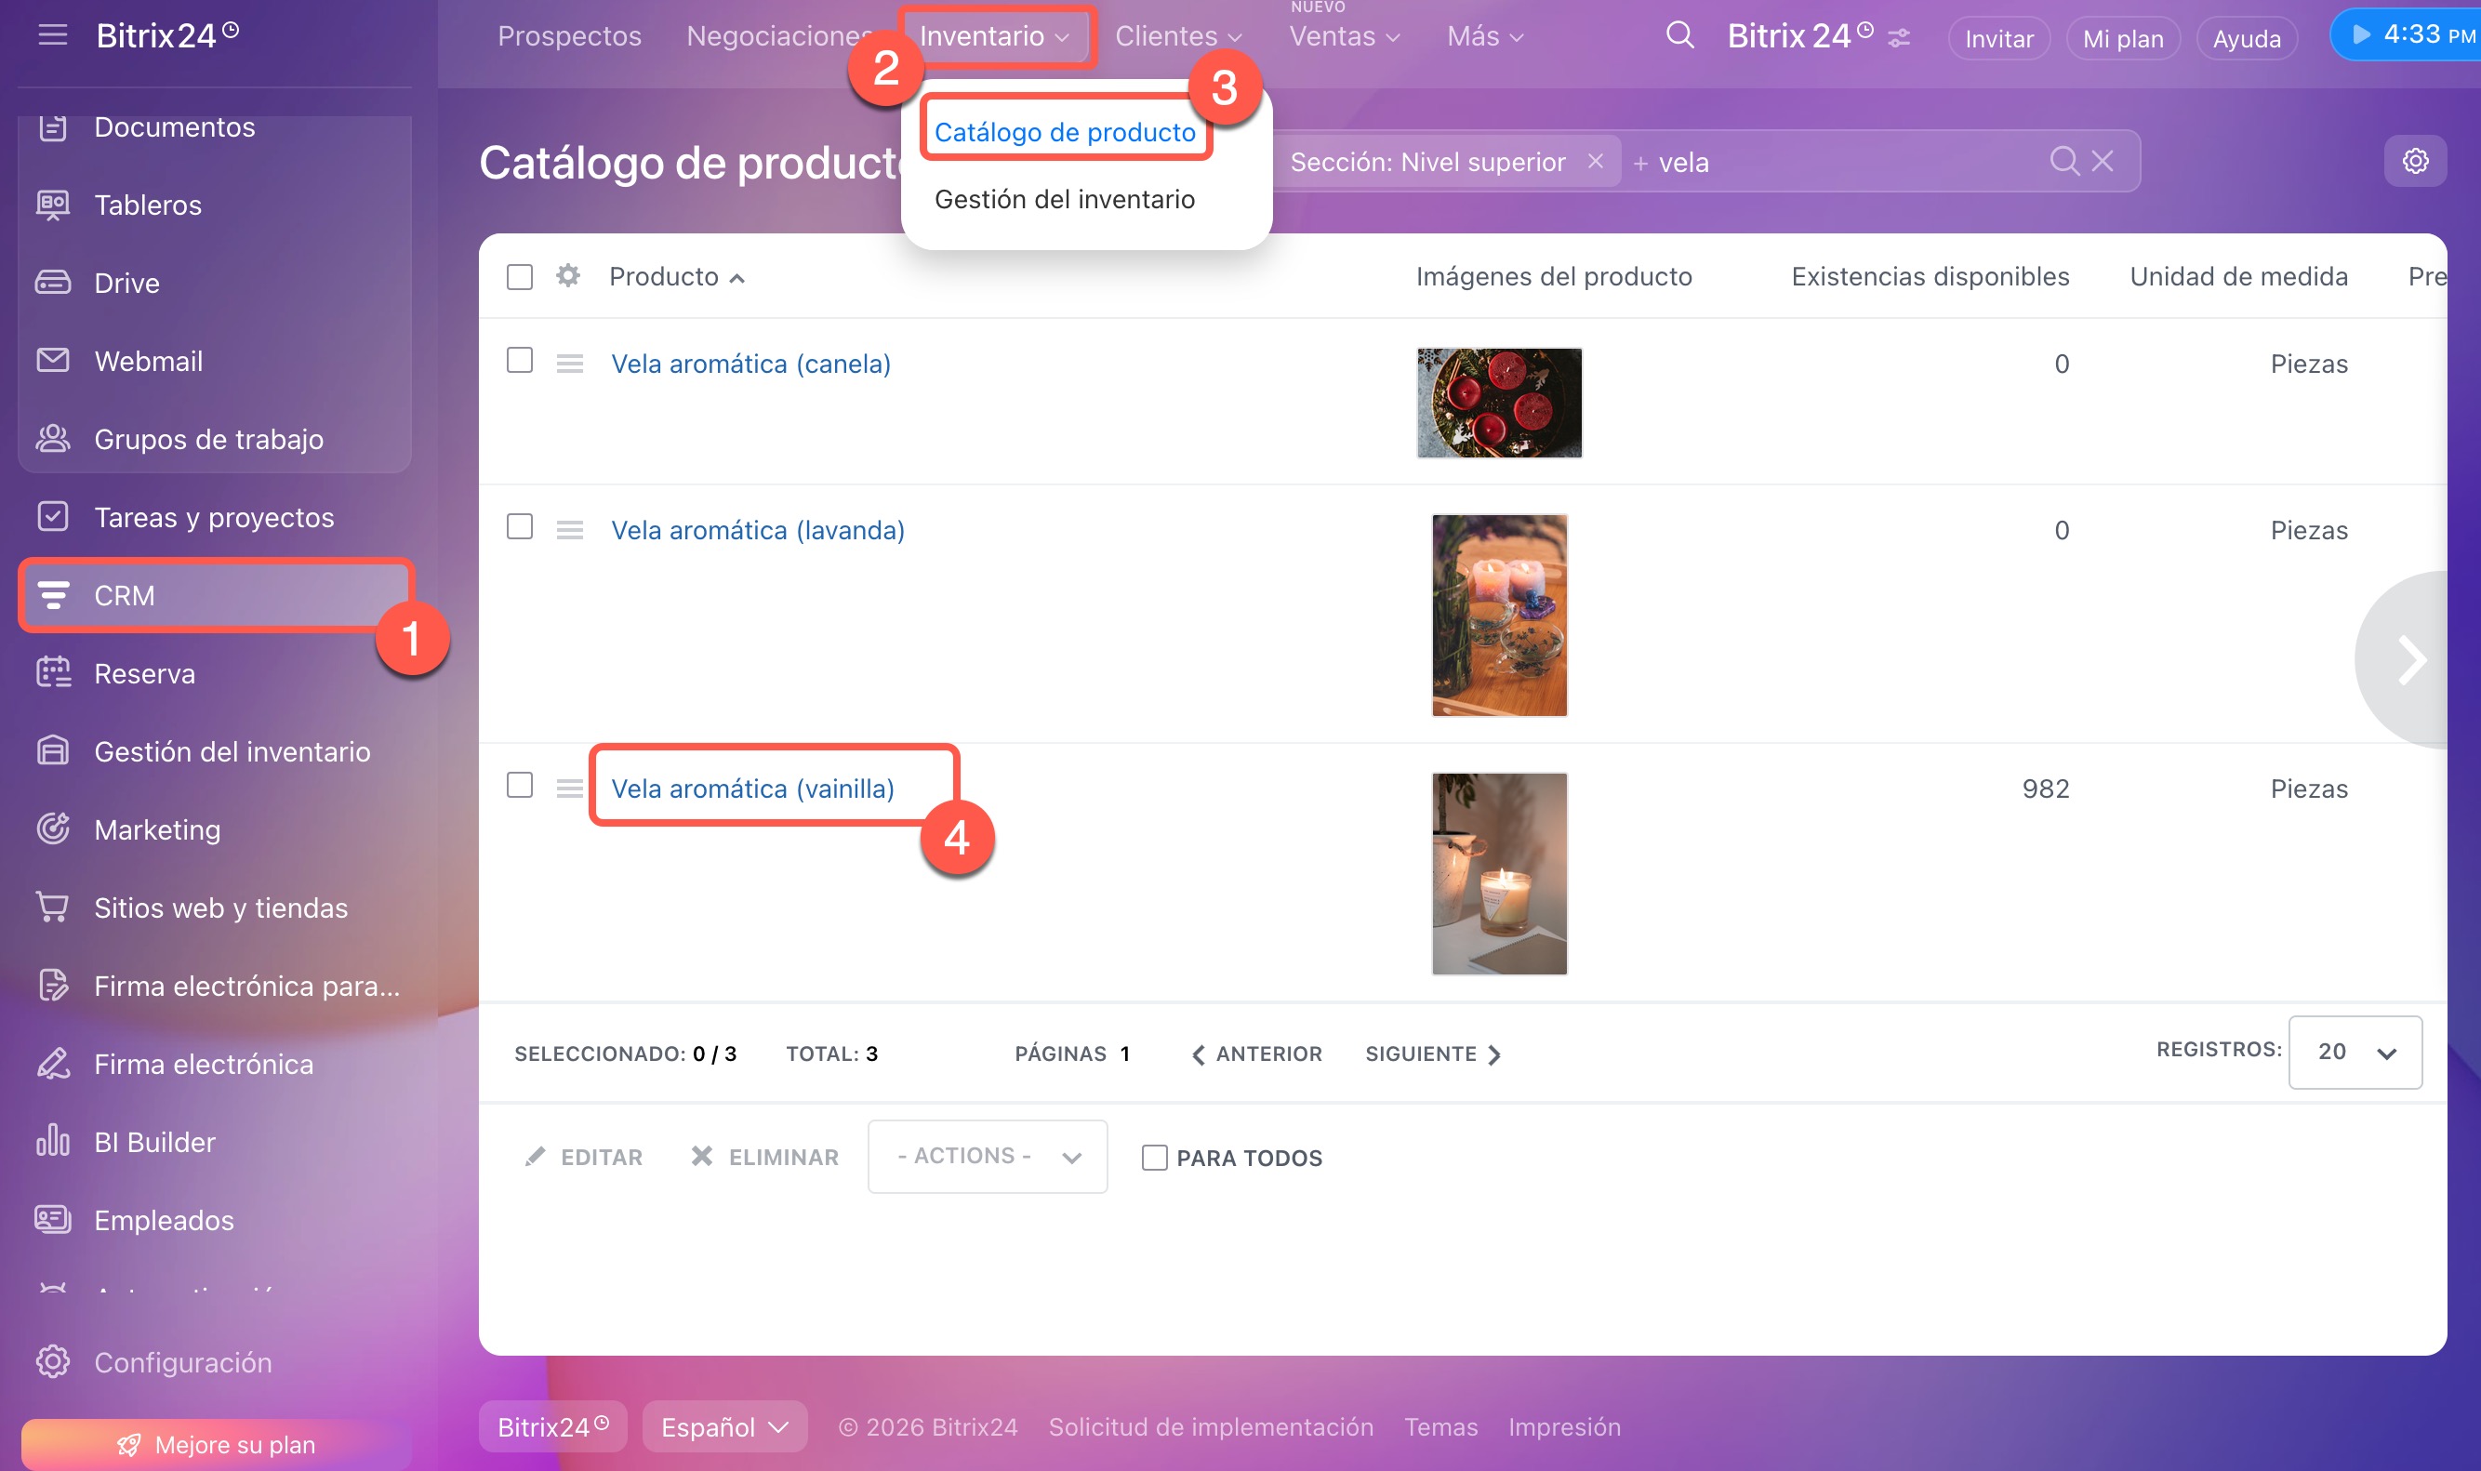
Task: Open Vela aromática (vainilla) product link
Action: point(752,789)
